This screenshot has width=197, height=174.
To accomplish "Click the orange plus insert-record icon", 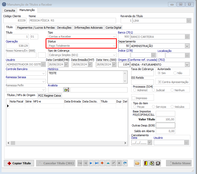I will [102, 163].
